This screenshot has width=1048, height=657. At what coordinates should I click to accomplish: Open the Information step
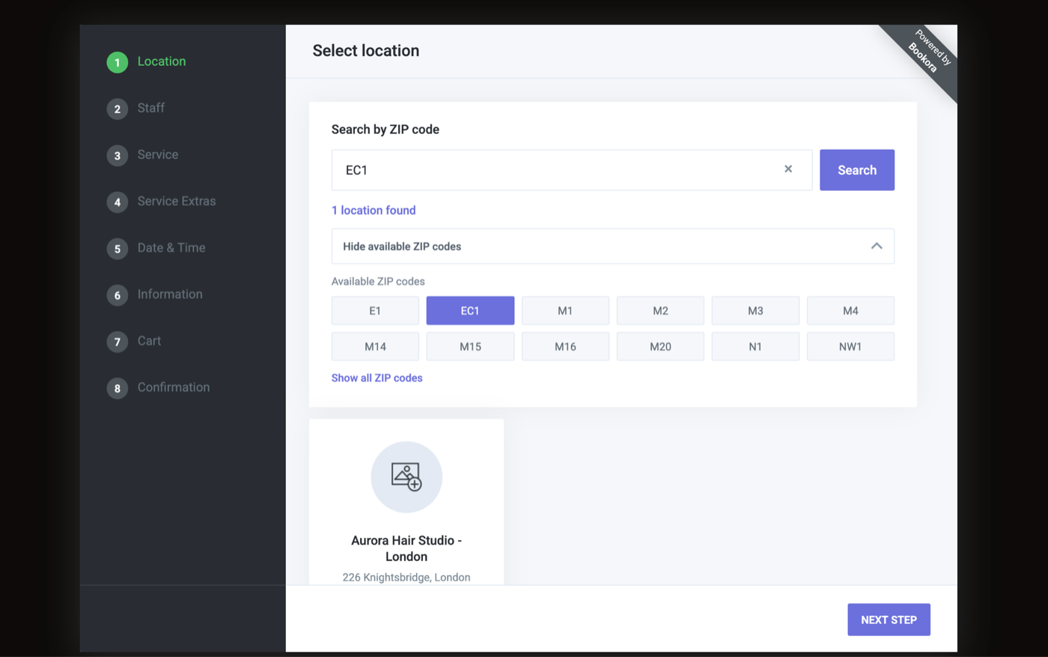pyautogui.click(x=170, y=294)
